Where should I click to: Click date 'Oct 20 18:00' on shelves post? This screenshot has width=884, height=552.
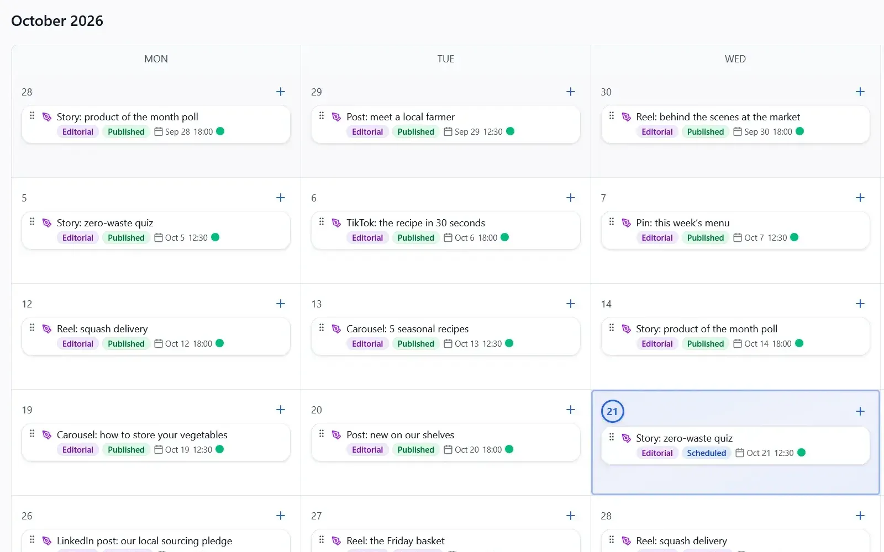478,449
